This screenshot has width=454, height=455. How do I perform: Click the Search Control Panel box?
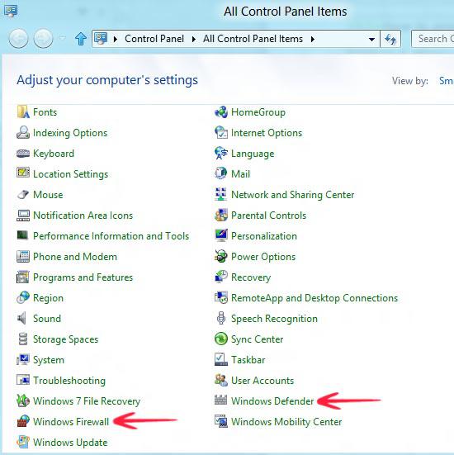(x=433, y=39)
